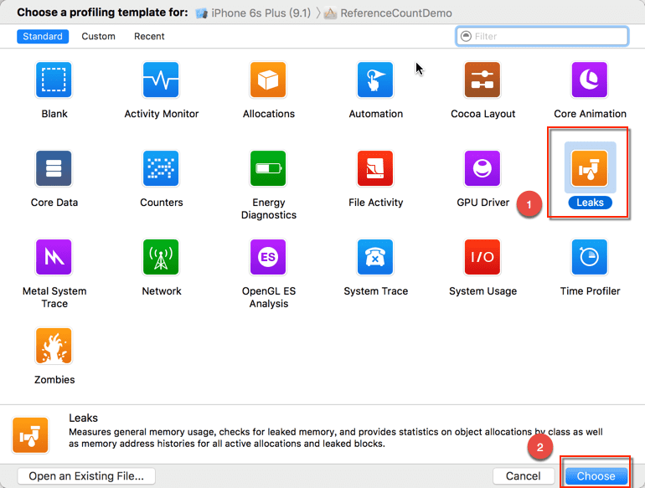Switch to the Recent tab
Viewport: 645px width, 488px height.
149,36
